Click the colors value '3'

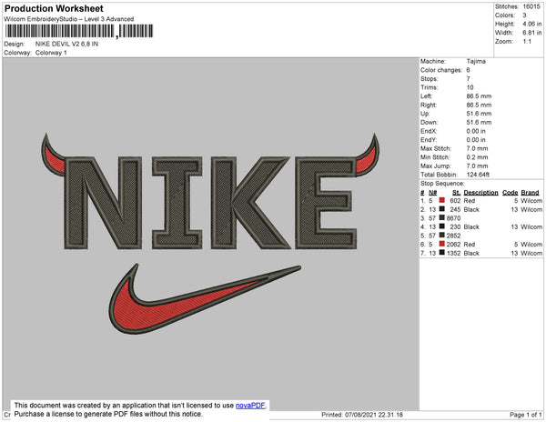[x=524, y=15]
